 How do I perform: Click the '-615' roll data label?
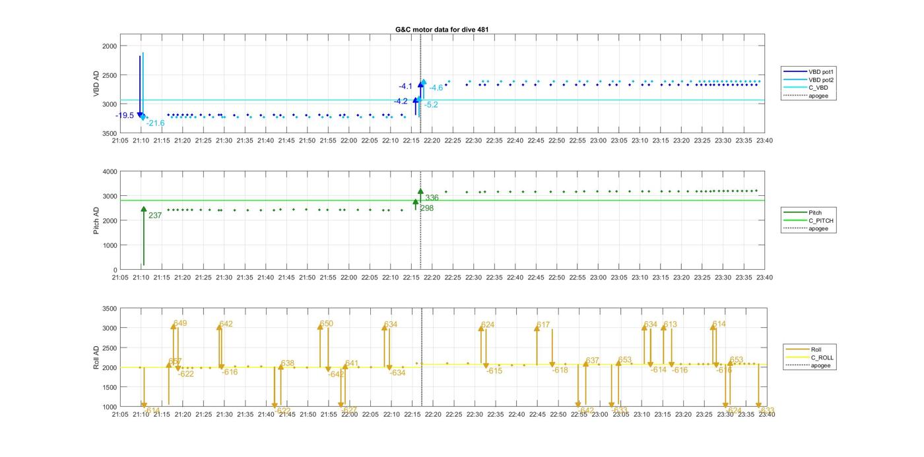(494, 371)
